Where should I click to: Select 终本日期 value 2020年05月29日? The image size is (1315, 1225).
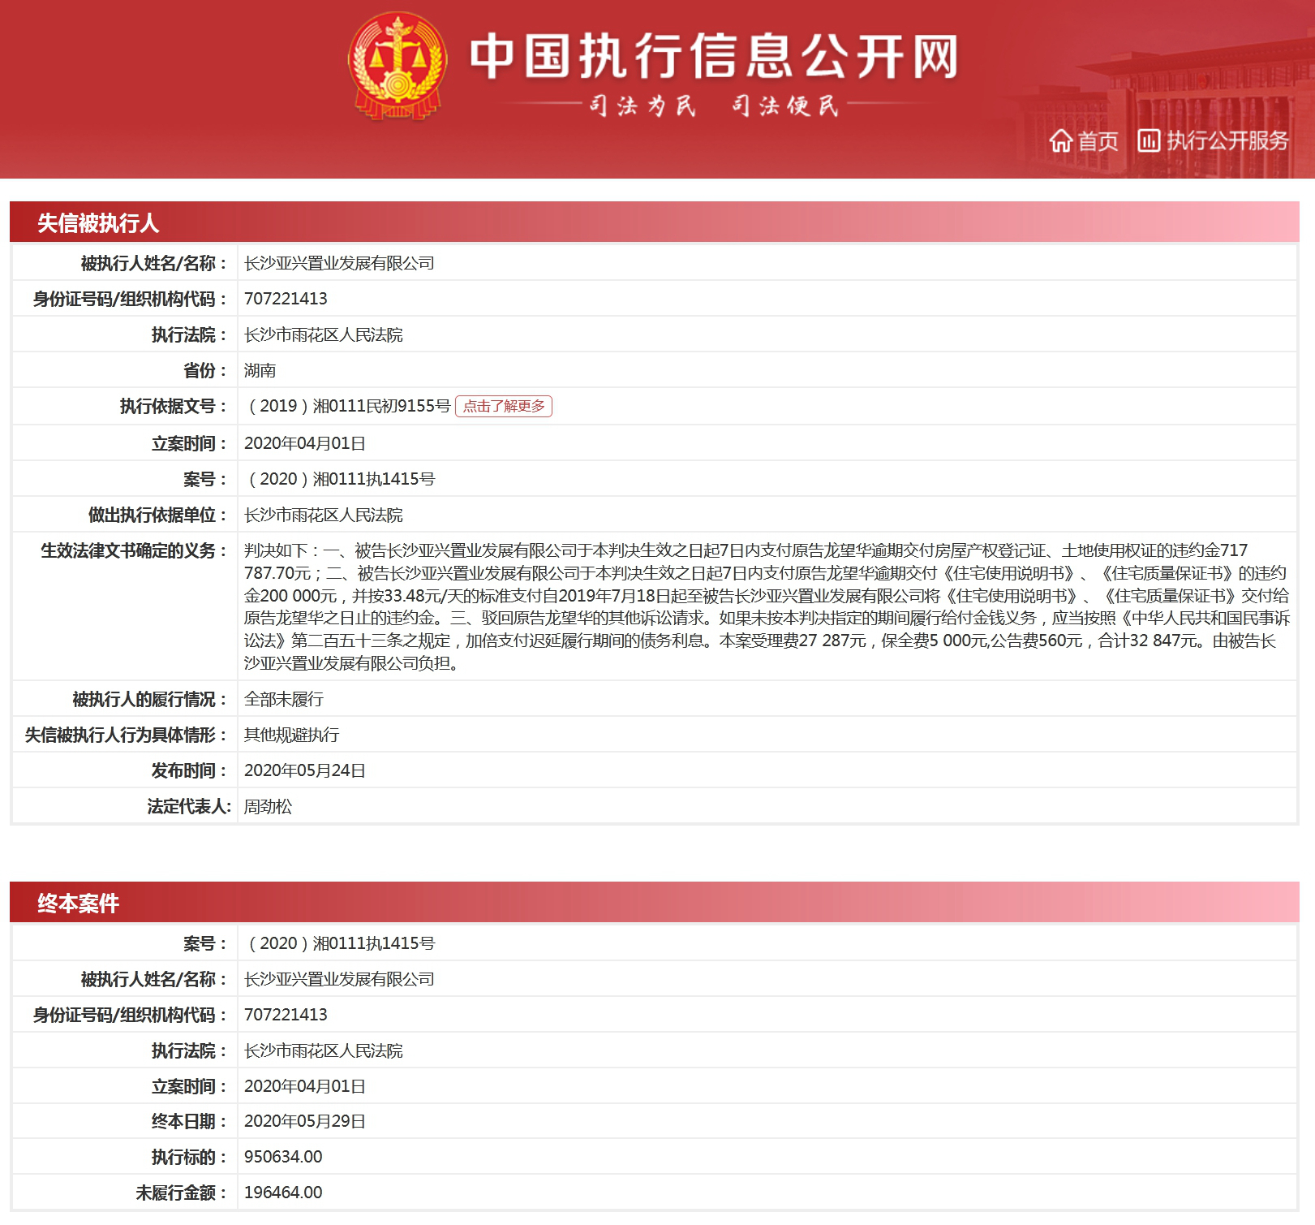pos(305,1121)
